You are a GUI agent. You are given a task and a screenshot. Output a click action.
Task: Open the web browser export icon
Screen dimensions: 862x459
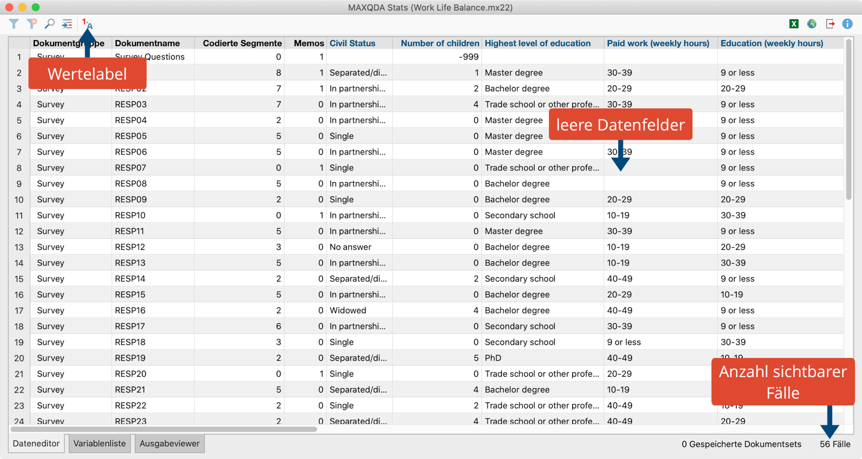pos(812,24)
